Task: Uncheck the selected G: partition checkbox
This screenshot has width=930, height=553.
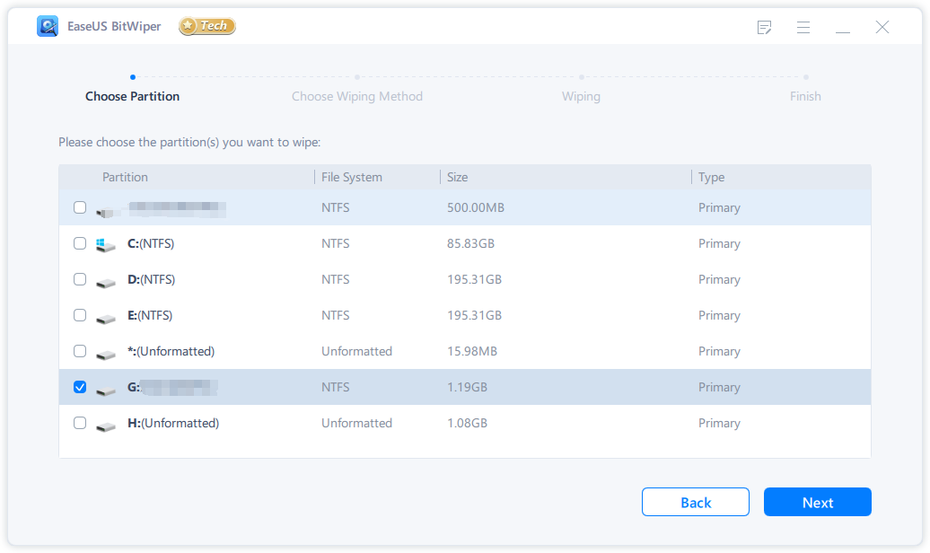Action: [80, 387]
